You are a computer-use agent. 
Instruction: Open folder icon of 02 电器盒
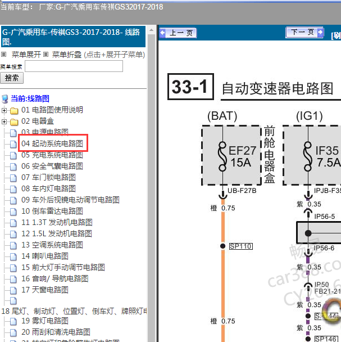(x=14, y=122)
